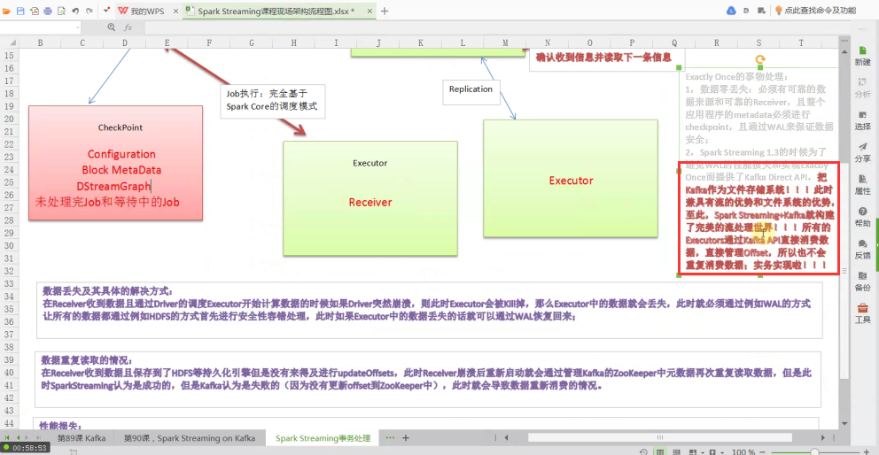Screen dimensions: 879x455
Task: Open 工具 in right sidebar
Action: 863,313
